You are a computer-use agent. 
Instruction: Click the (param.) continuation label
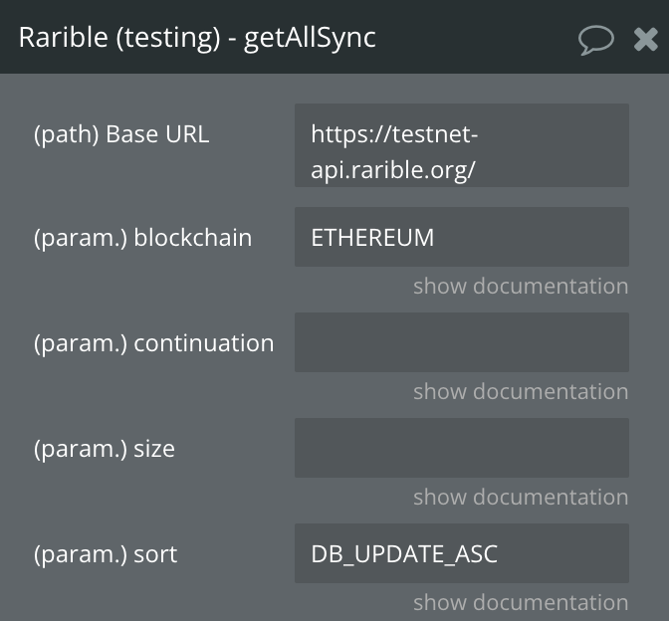[153, 343]
